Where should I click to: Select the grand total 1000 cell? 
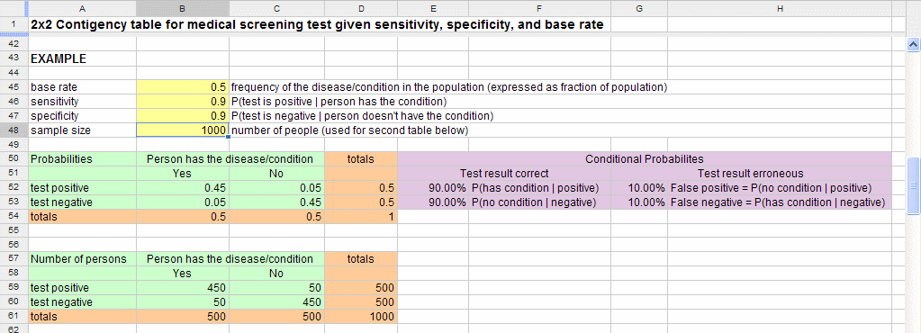click(361, 317)
